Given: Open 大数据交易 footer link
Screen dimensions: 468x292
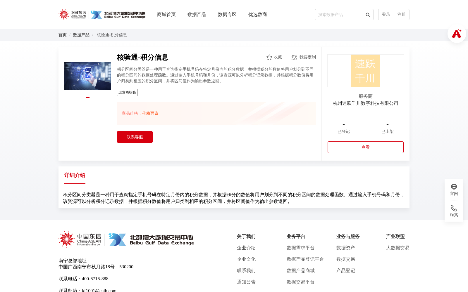Looking at the screenshot, I should [x=398, y=248].
